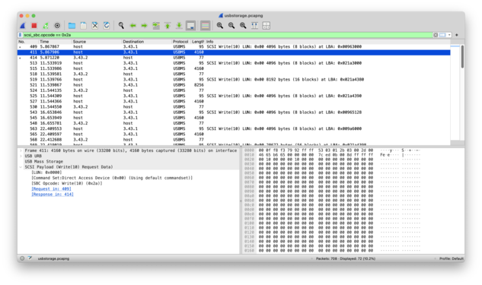The image size is (482, 285).
Task: Sort by the No. column header
Action: pyautogui.click(x=27, y=42)
